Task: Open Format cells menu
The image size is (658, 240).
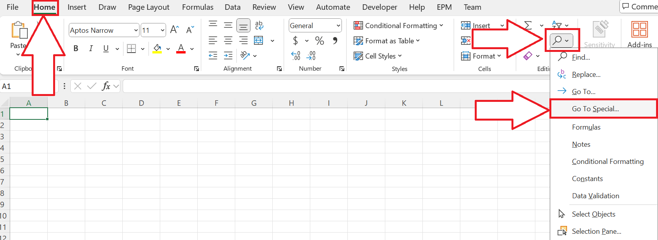Action: coord(481,56)
